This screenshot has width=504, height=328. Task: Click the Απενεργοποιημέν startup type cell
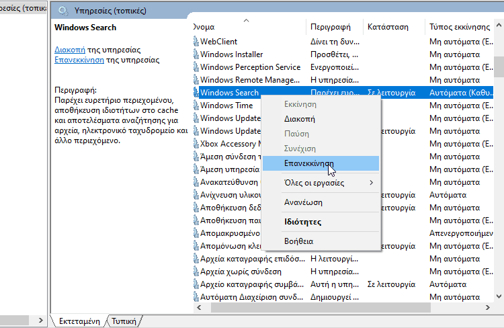tap(460, 233)
